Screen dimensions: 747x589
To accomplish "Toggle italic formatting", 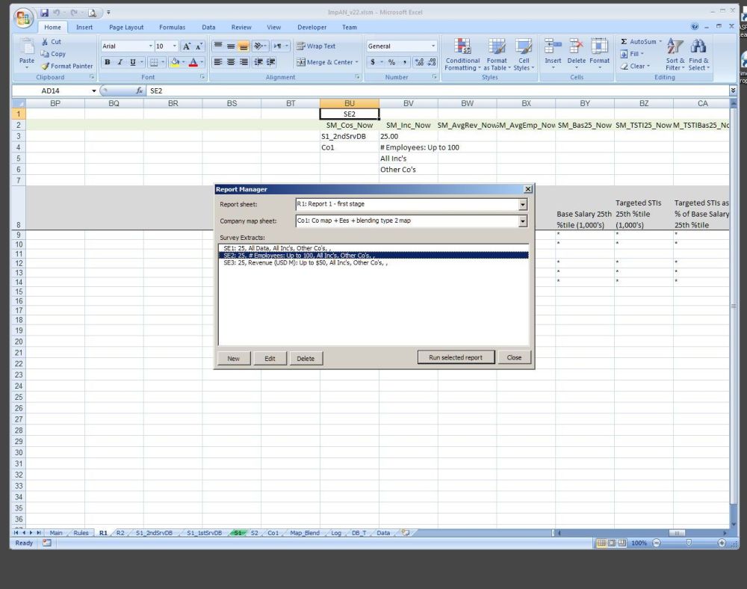I will (x=120, y=63).
